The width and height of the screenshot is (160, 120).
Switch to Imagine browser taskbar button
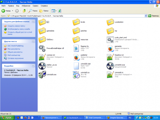pos(116,118)
